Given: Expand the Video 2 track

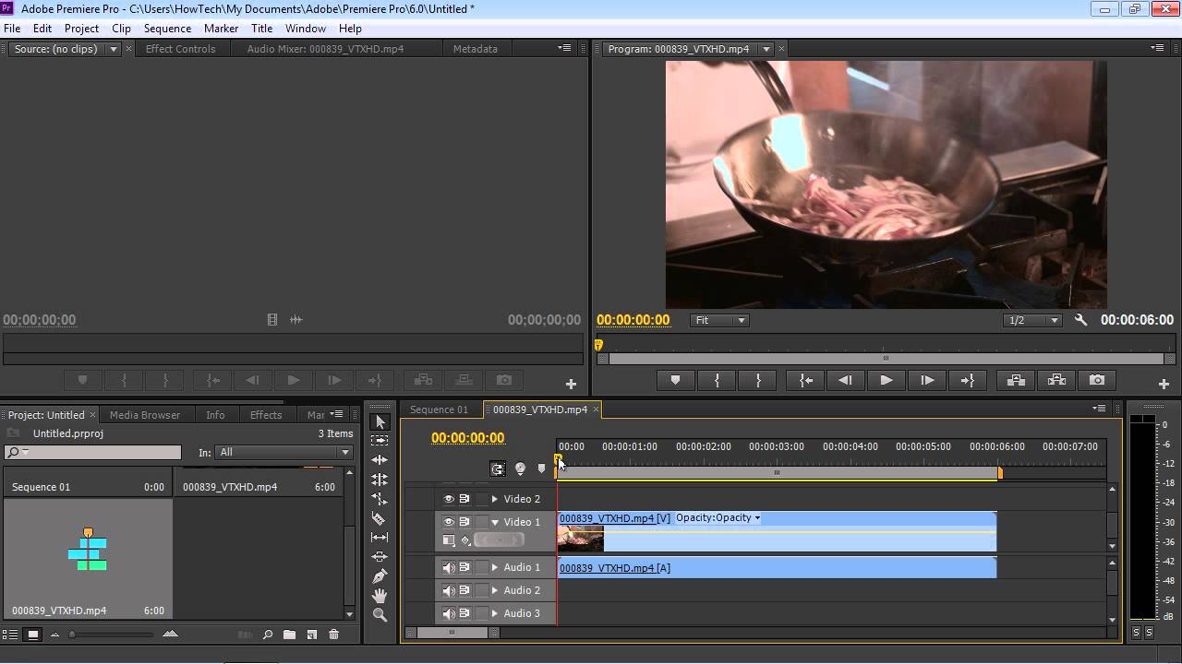Looking at the screenshot, I should pos(495,499).
